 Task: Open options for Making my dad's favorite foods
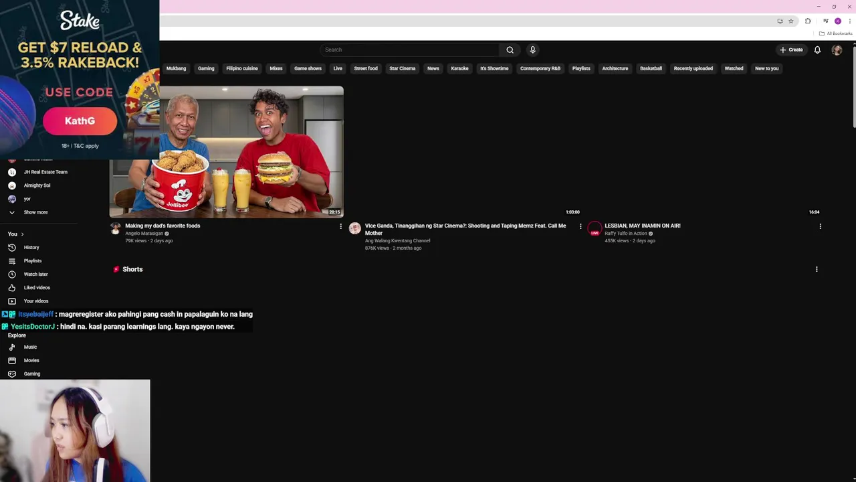click(x=340, y=226)
